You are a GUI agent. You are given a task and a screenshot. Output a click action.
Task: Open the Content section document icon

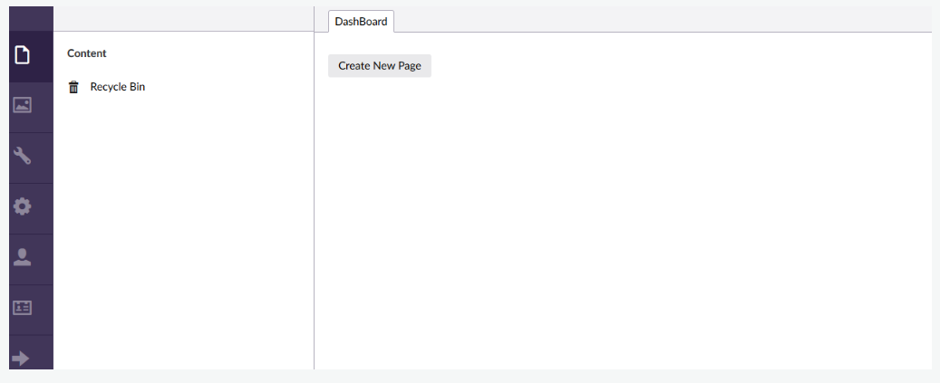22,54
